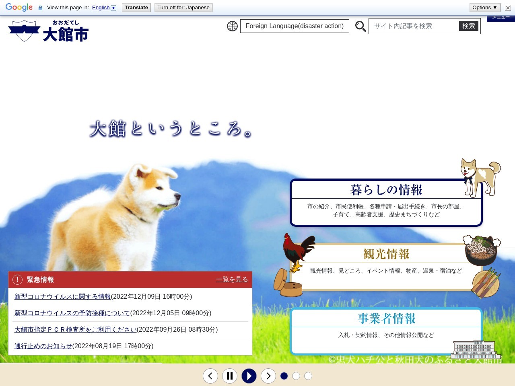Open the English language dropdown
Image resolution: width=515 pixels, height=386 pixels.
pyautogui.click(x=104, y=8)
